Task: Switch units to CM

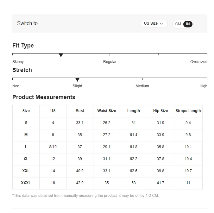Action: 178,24
